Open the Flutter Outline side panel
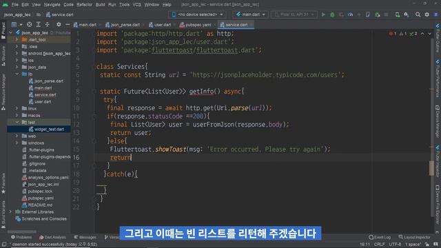Screen dimensions: 441x248 point(438,39)
